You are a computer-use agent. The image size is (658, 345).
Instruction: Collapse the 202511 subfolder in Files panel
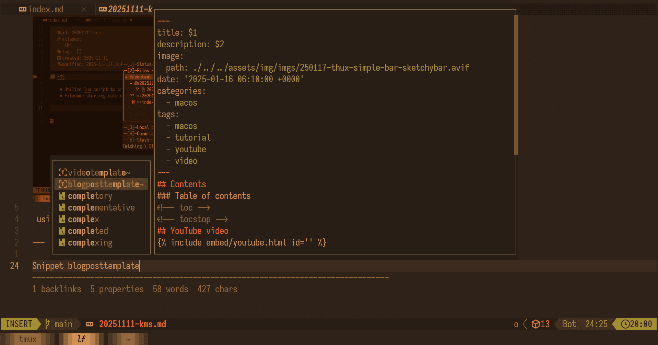click(x=131, y=83)
